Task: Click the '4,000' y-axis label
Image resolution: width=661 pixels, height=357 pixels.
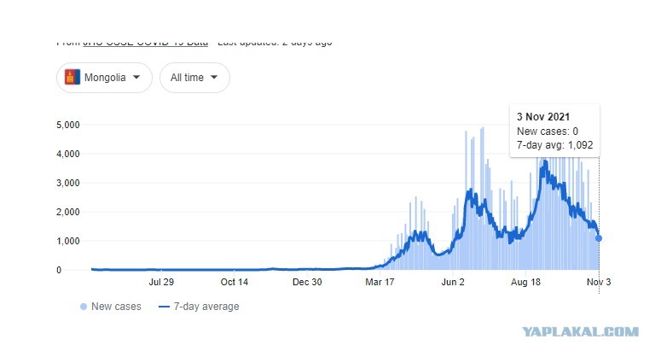Action: click(68, 154)
